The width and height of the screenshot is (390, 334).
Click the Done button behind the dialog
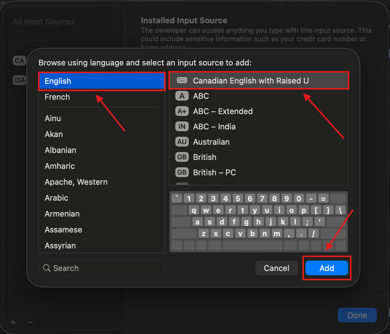pos(357,315)
